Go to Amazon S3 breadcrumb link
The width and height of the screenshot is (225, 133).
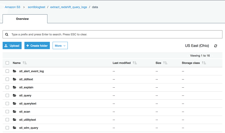pyautogui.click(x=12, y=7)
